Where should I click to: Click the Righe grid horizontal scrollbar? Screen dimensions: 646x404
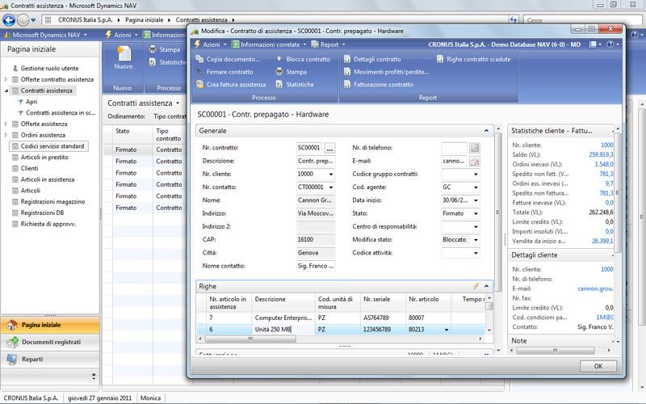coord(250,339)
